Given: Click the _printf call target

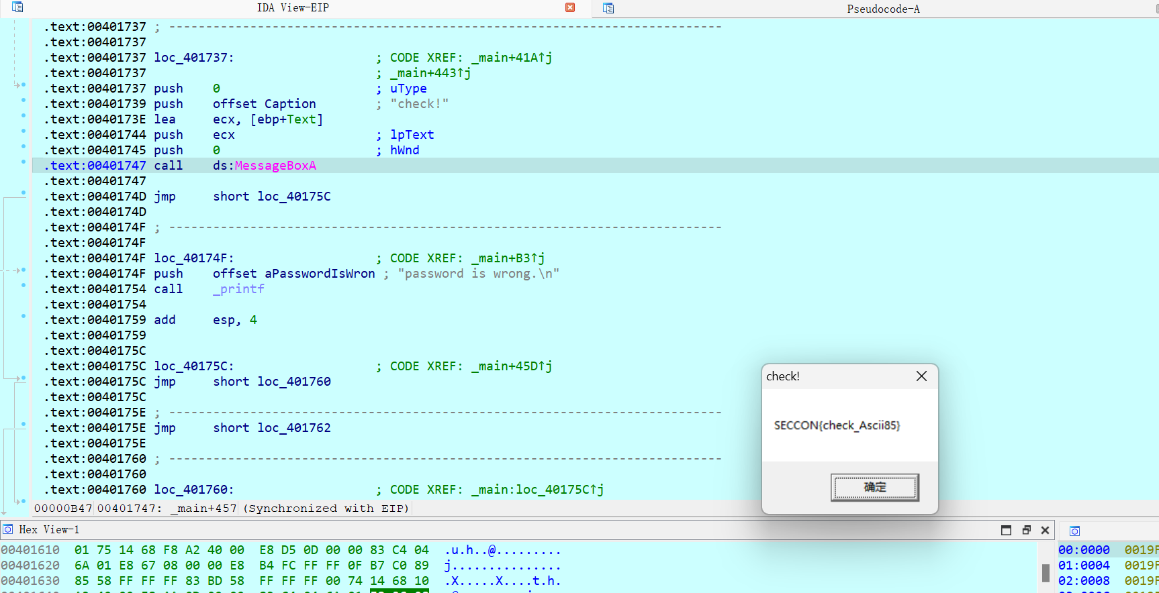Looking at the screenshot, I should coord(238,289).
